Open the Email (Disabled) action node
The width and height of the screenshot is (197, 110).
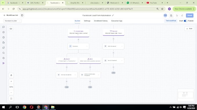tap(114, 60)
